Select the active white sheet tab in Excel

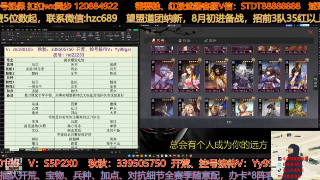click(x=14, y=150)
